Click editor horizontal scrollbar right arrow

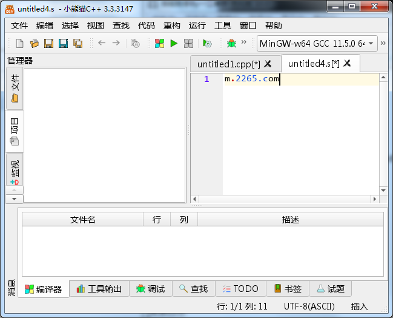374,199
